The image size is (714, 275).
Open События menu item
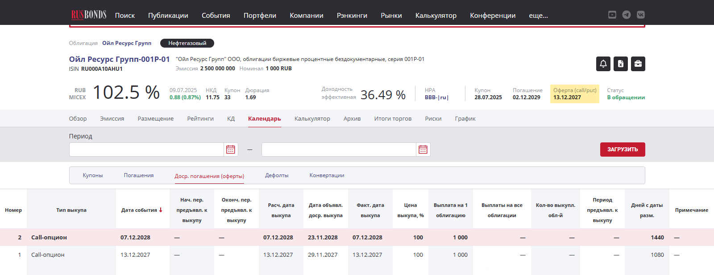pyautogui.click(x=216, y=16)
